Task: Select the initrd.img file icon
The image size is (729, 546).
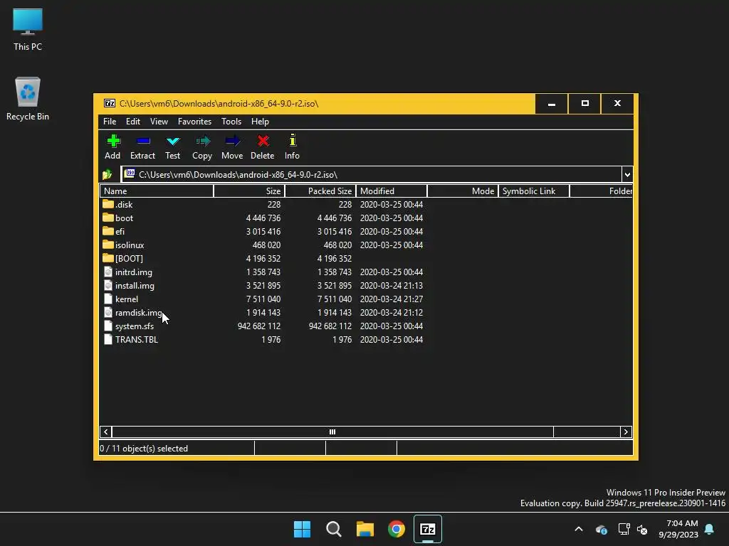Action: point(108,272)
